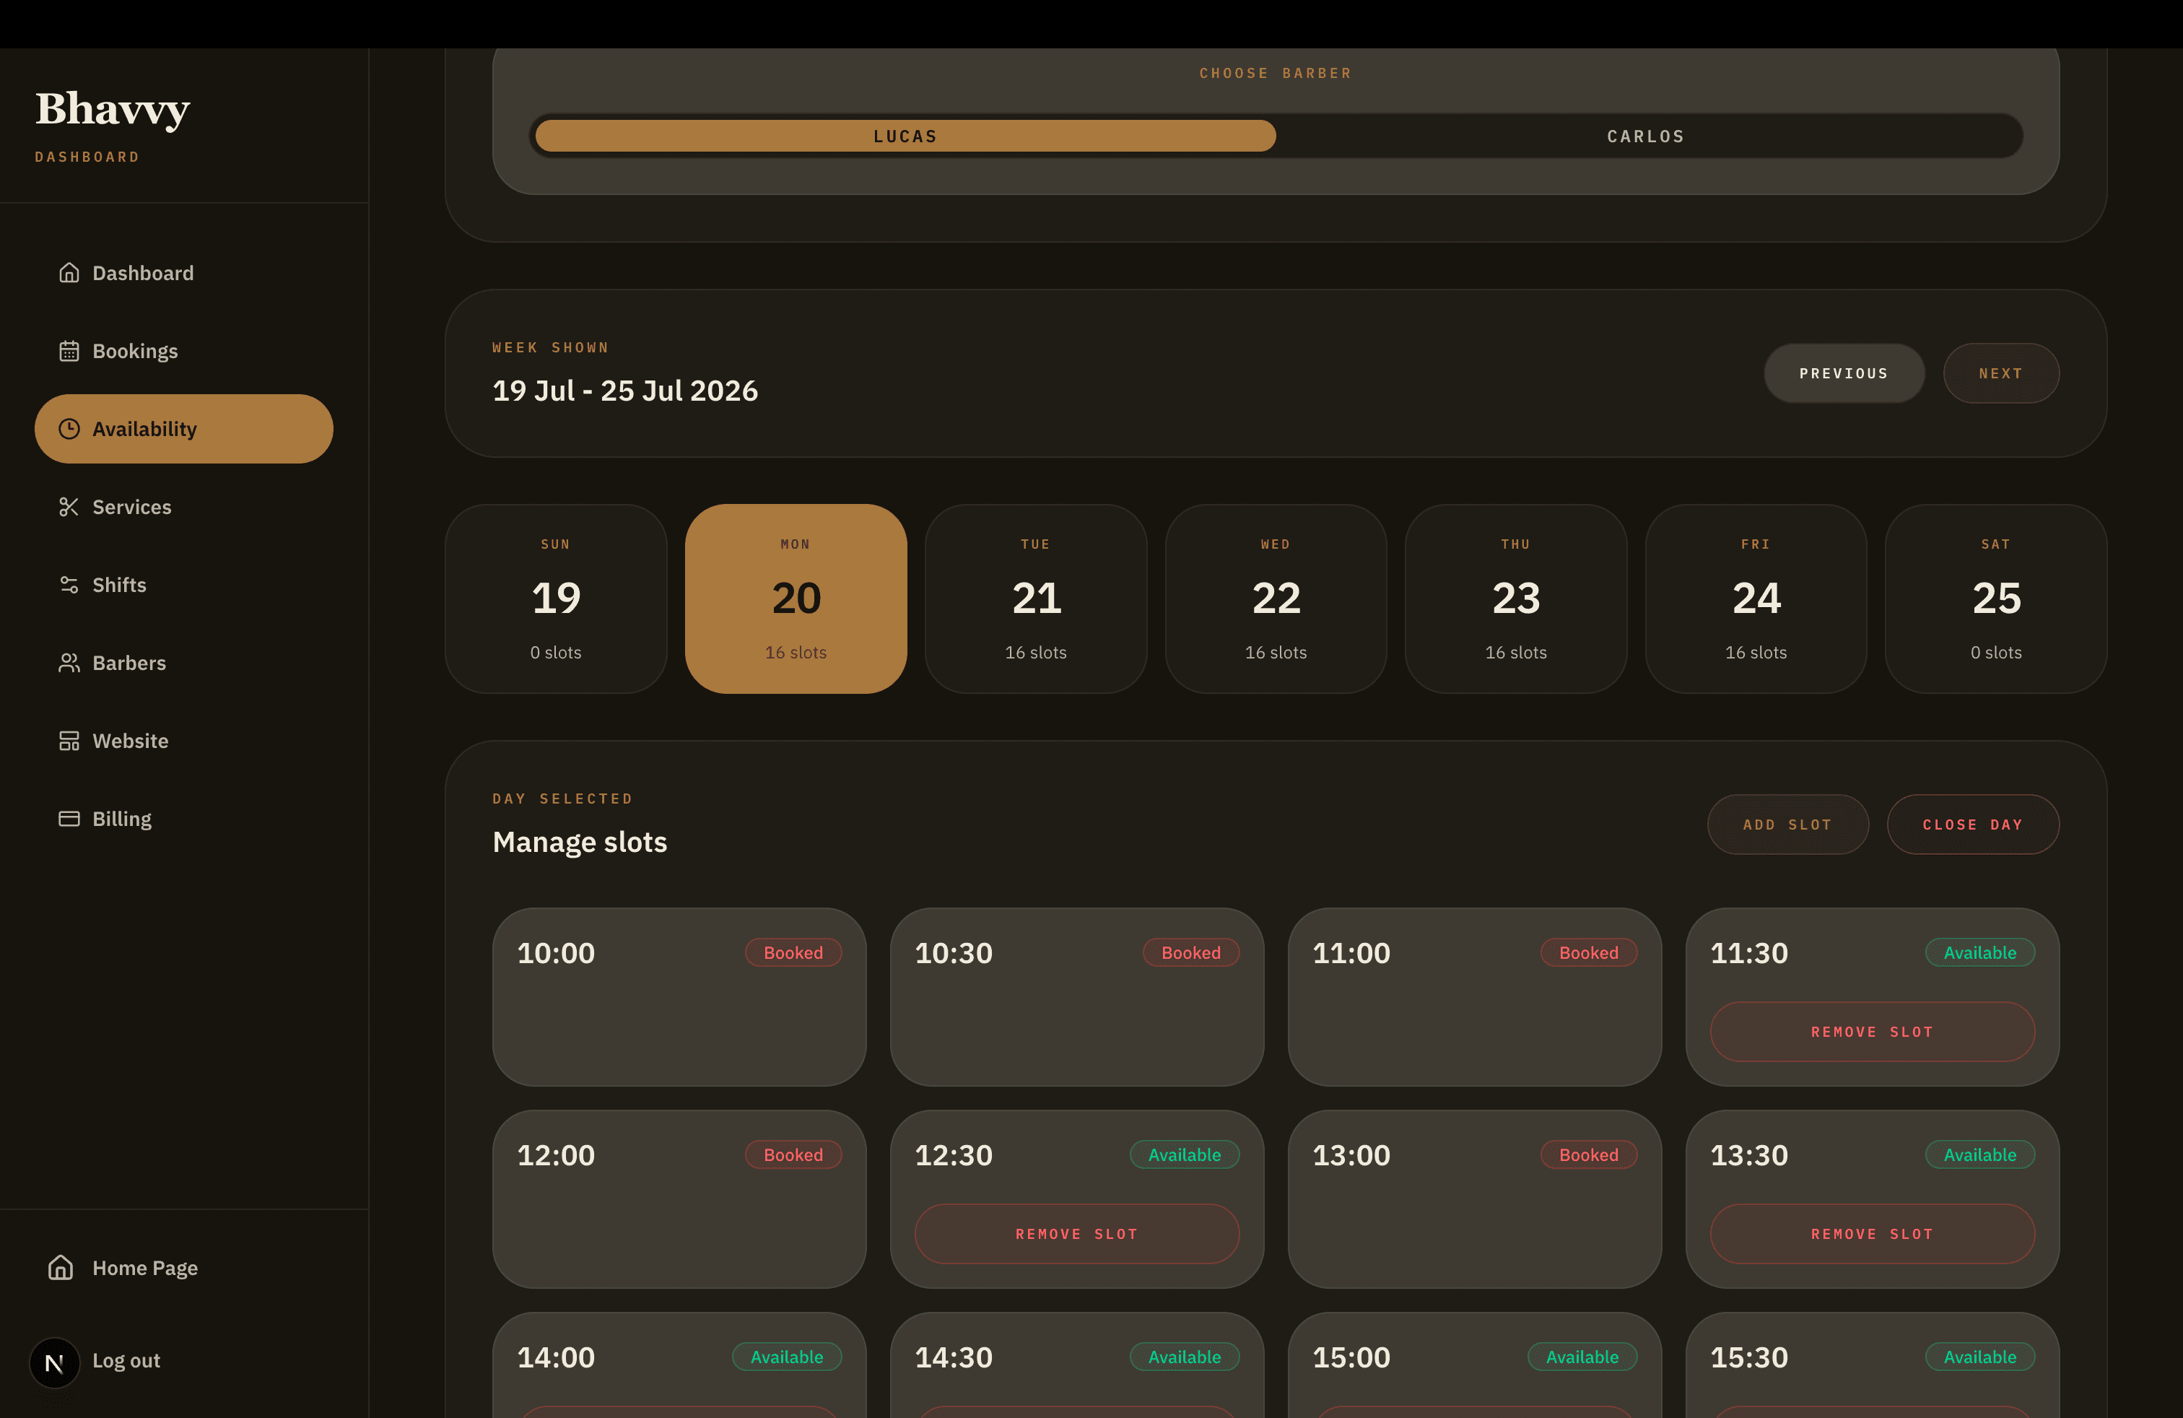Remove the 12:30 slot
Image resolution: width=2183 pixels, height=1418 pixels.
tap(1077, 1234)
